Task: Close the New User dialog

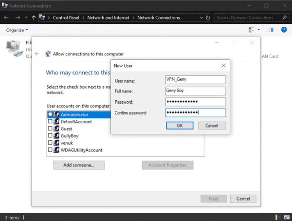Action: coord(223,65)
